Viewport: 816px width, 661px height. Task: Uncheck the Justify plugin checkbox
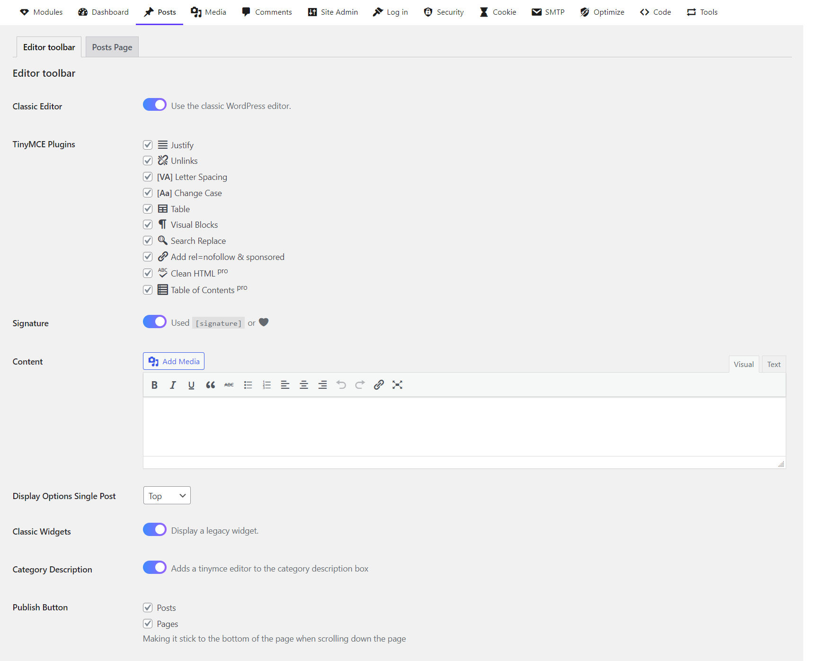click(x=148, y=145)
